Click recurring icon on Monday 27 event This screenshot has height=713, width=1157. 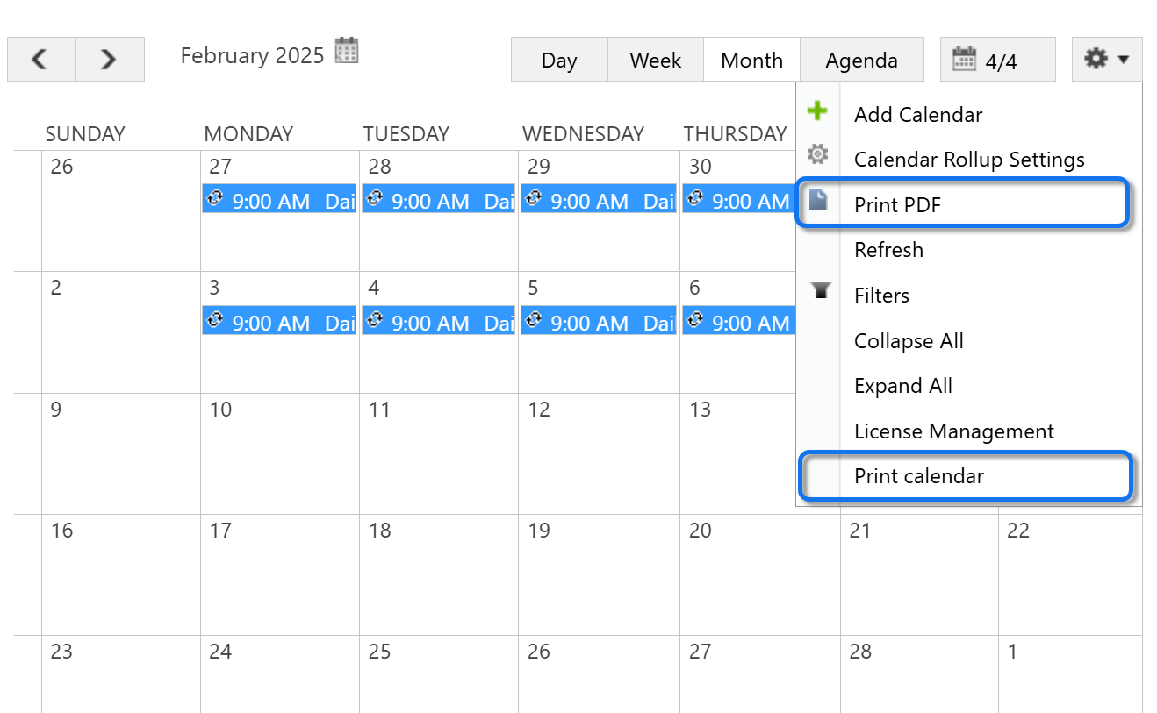(x=215, y=199)
